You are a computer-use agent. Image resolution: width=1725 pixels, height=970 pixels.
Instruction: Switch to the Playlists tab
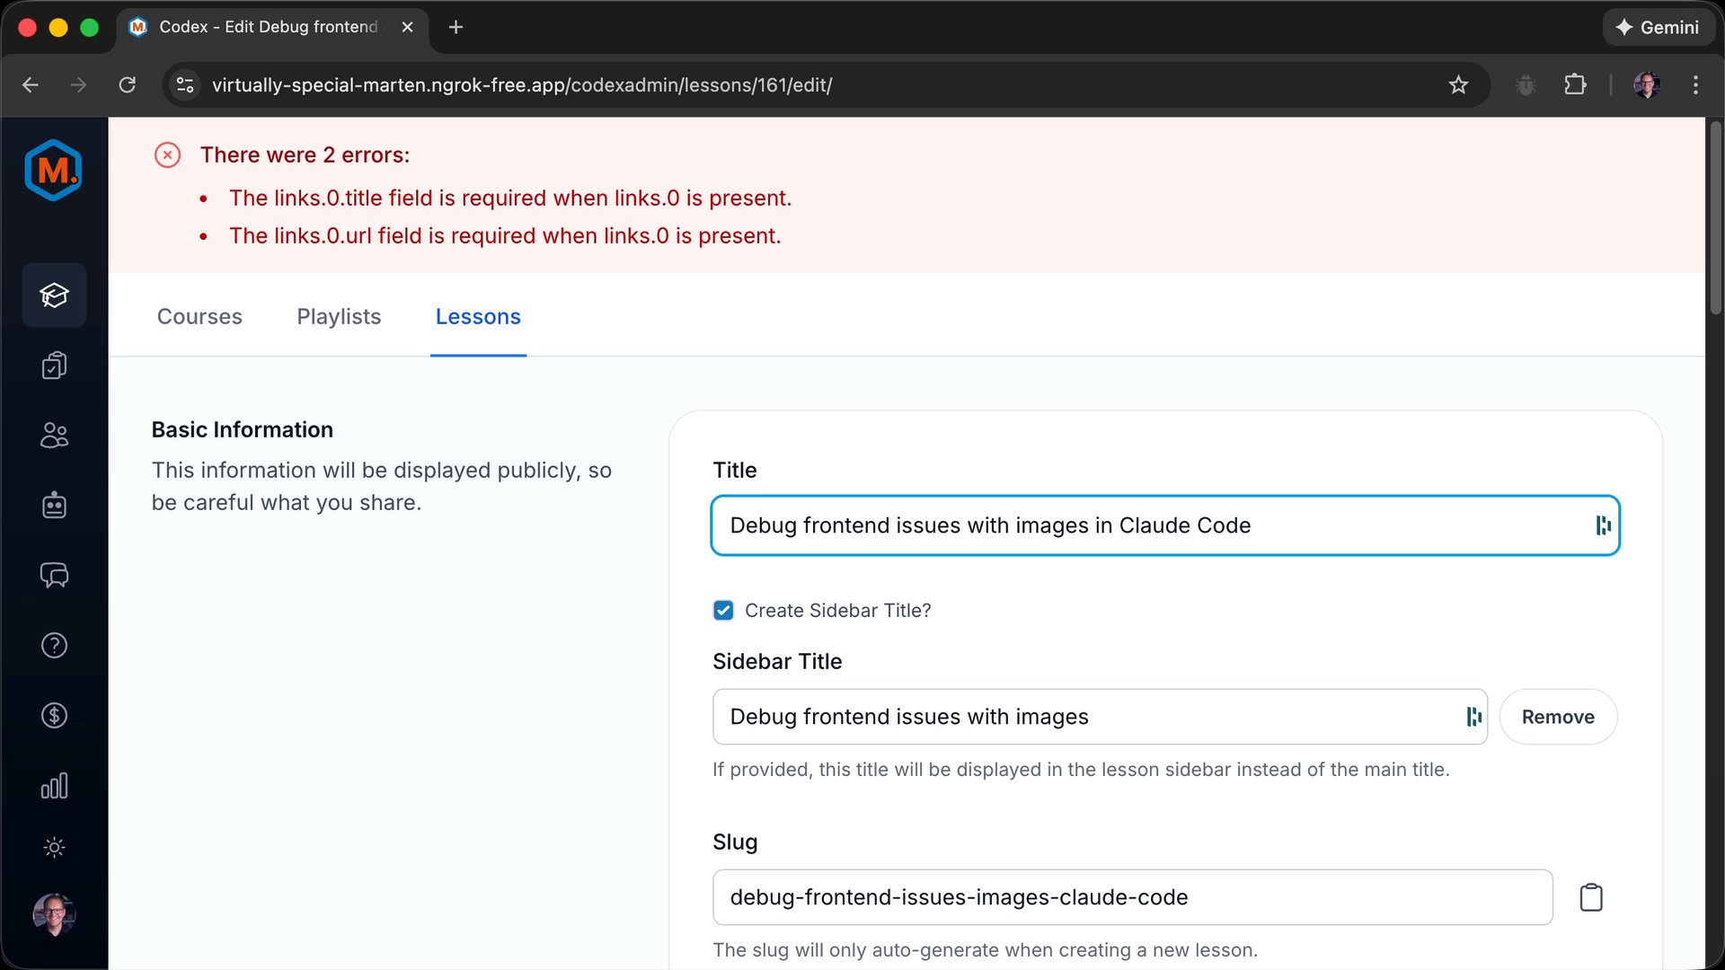click(338, 317)
